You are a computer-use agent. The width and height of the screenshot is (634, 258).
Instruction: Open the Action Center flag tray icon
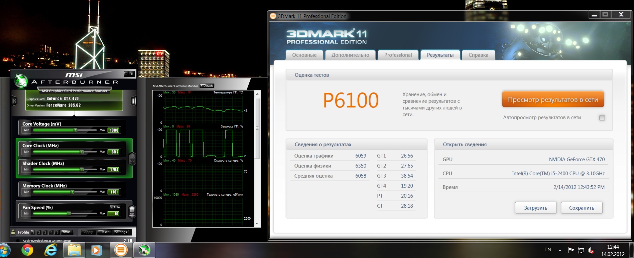(x=571, y=250)
